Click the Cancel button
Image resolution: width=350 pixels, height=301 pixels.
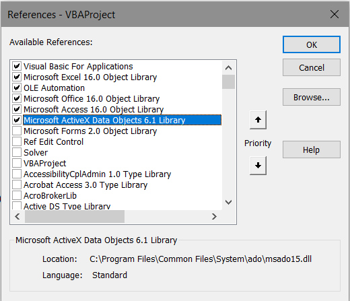click(312, 67)
